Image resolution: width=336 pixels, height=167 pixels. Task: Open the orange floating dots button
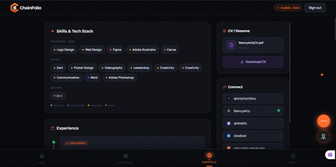[x=323, y=121]
